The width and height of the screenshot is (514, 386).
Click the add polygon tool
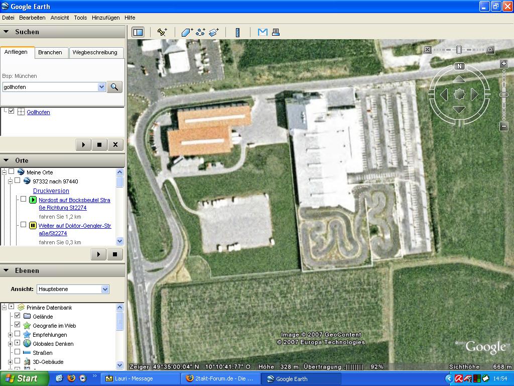187,32
